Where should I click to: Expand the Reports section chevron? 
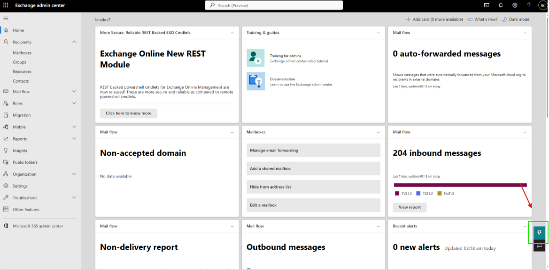tap(74, 139)
